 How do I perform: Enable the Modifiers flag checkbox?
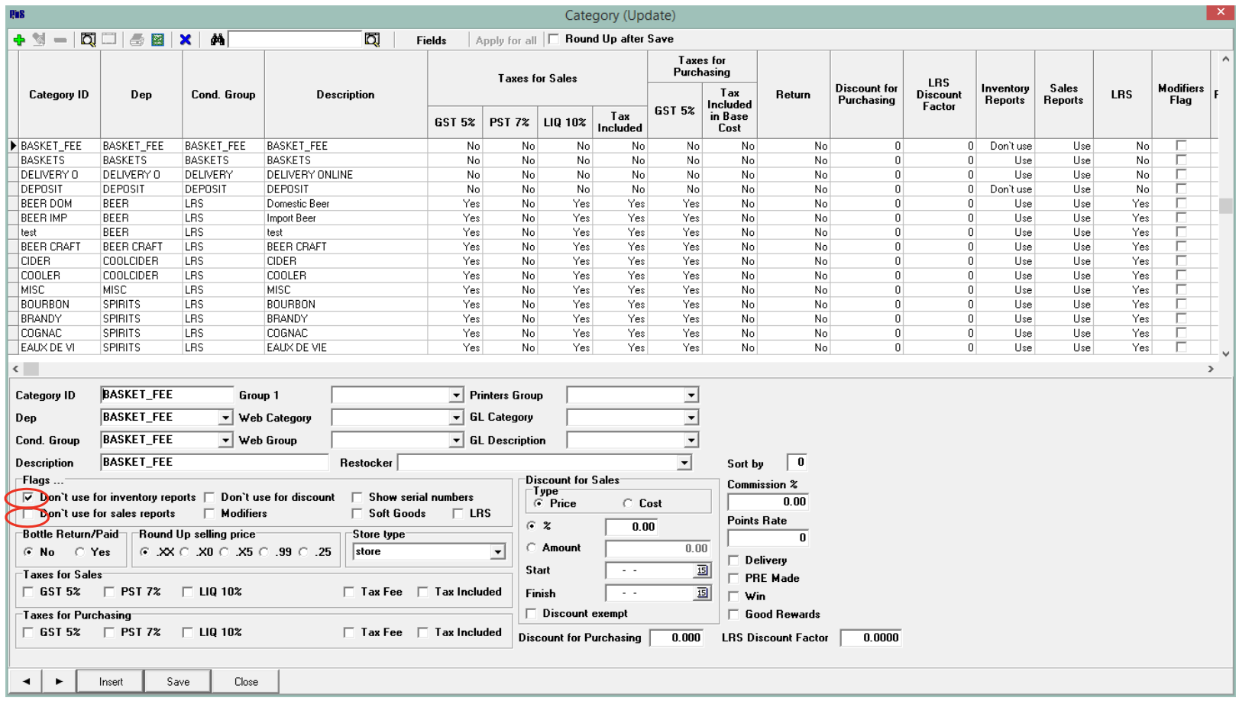209,514
